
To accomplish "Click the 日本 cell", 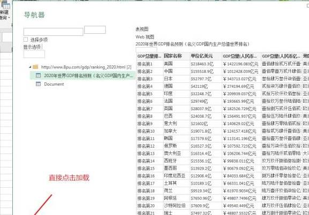I will (176, 79).
